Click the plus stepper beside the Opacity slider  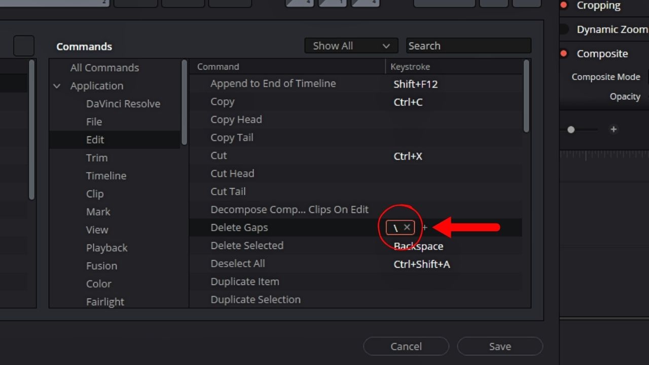[614, 130]
